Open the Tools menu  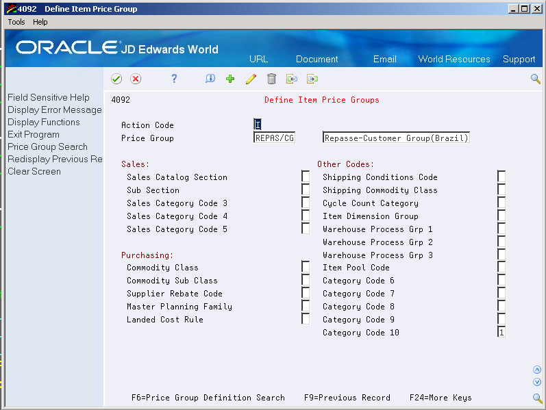pyautogui.click(x=16, y=22)
